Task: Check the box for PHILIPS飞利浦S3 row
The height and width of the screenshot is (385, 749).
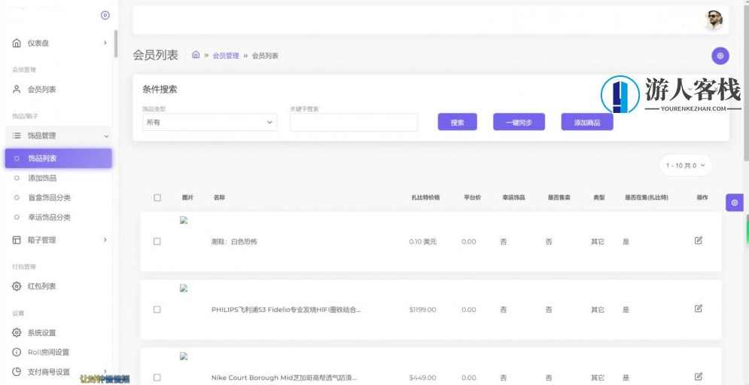Action: coord(157,310)
